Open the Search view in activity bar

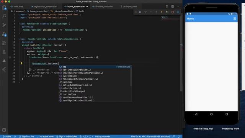click(4, 16)
